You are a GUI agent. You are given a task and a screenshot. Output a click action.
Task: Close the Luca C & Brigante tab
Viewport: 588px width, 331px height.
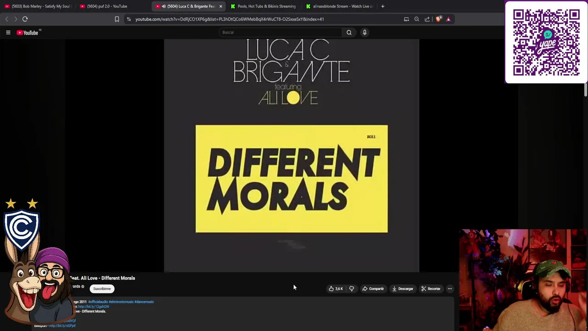(220, 6)
